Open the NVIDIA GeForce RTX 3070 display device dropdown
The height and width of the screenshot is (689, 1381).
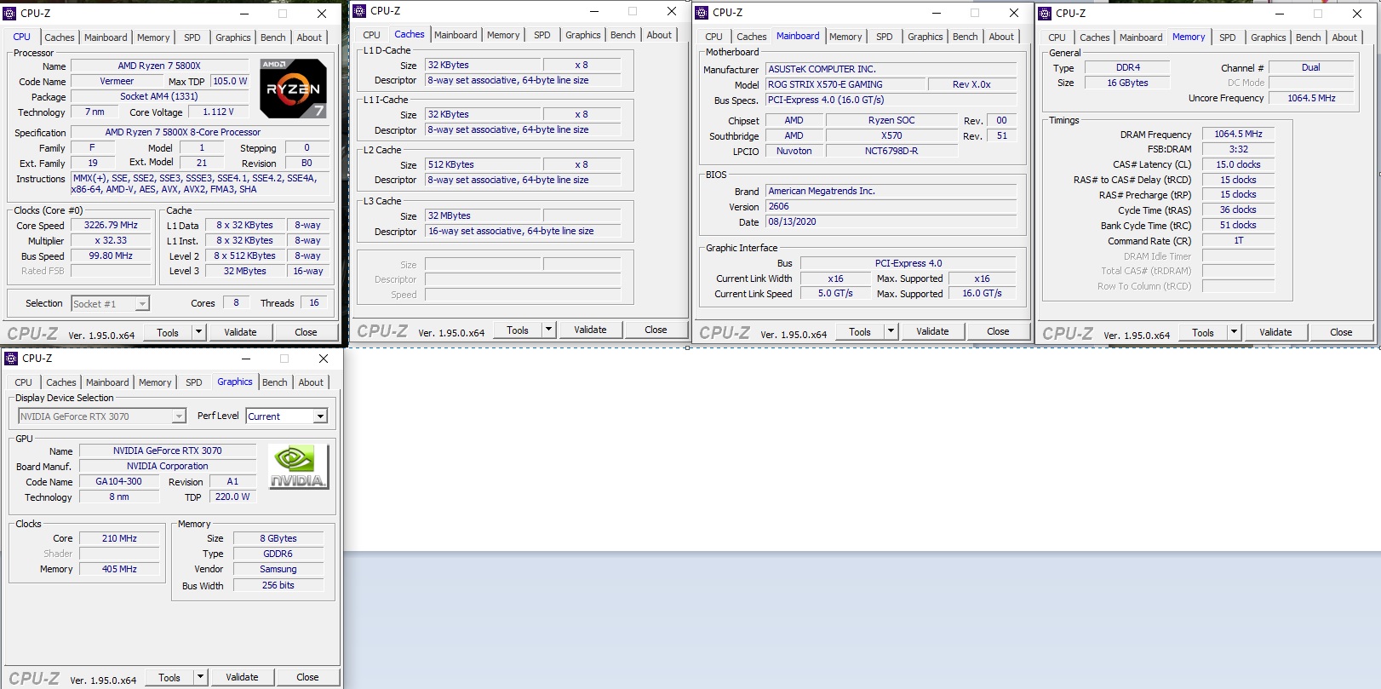click(179, 416)
